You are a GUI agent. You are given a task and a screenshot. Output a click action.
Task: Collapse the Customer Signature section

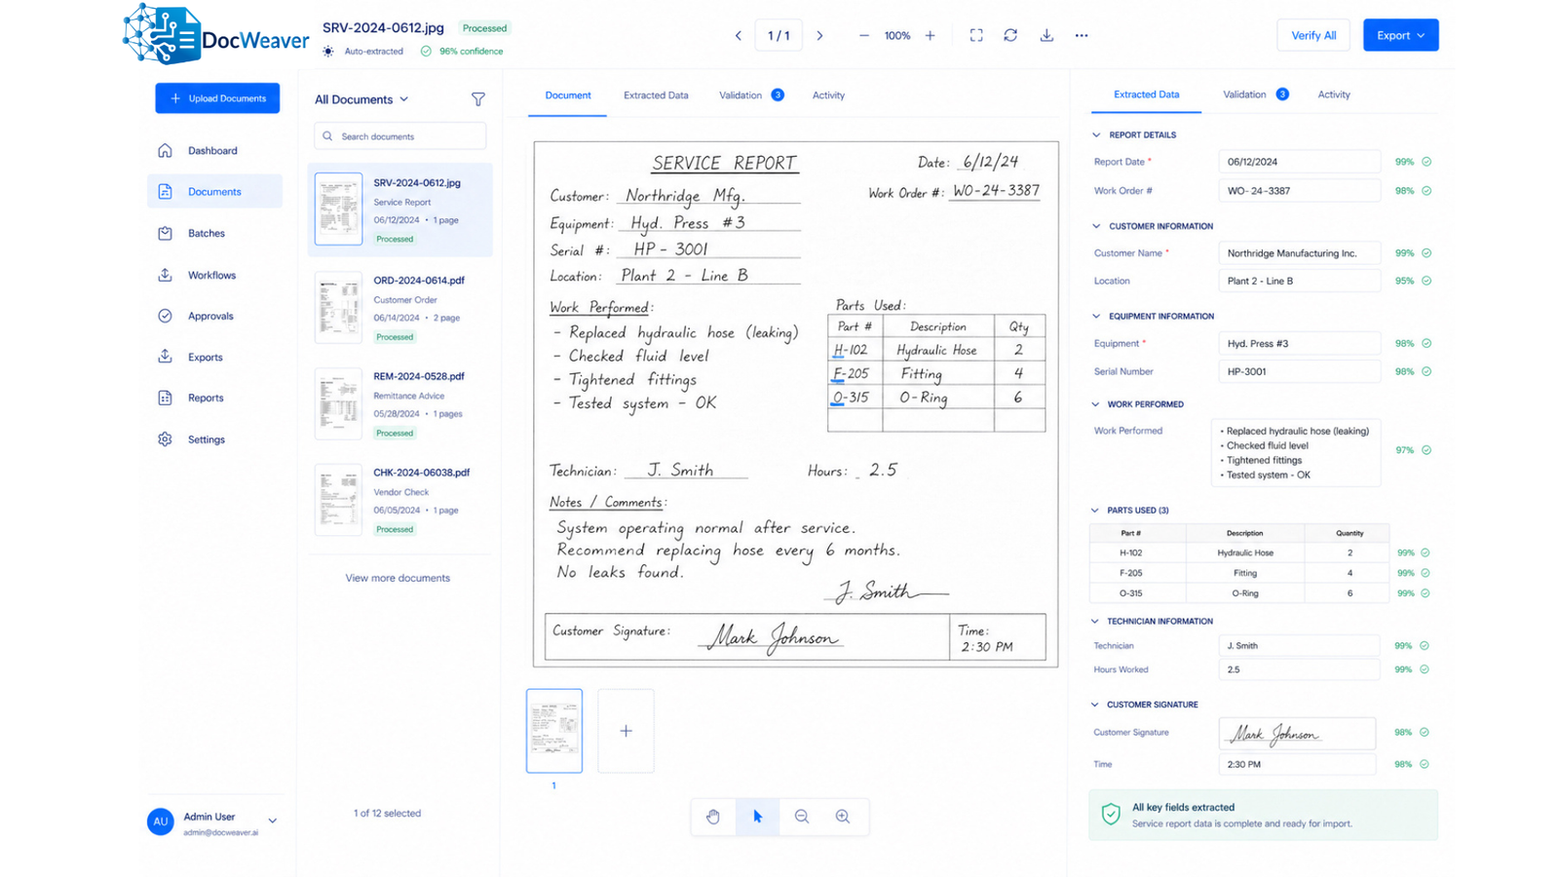[1095, 705]
